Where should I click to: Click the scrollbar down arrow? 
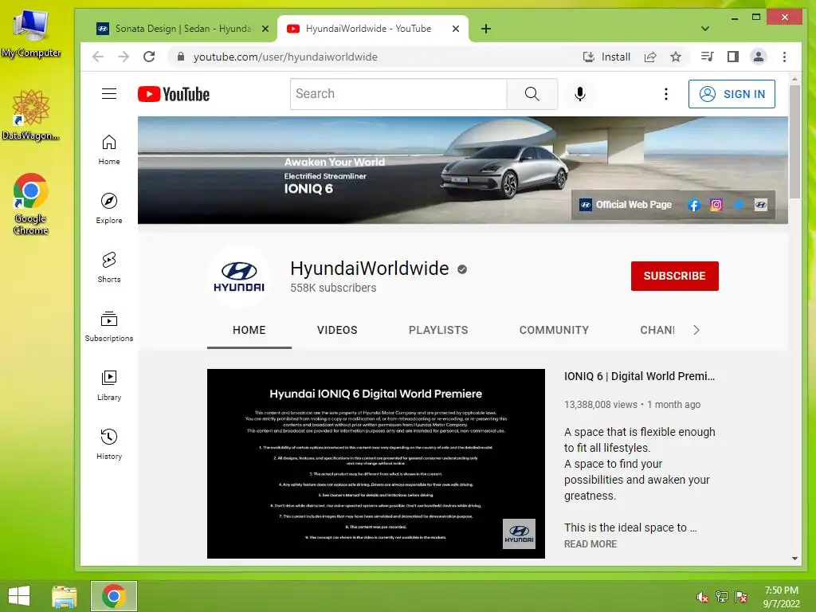[794, 559]
